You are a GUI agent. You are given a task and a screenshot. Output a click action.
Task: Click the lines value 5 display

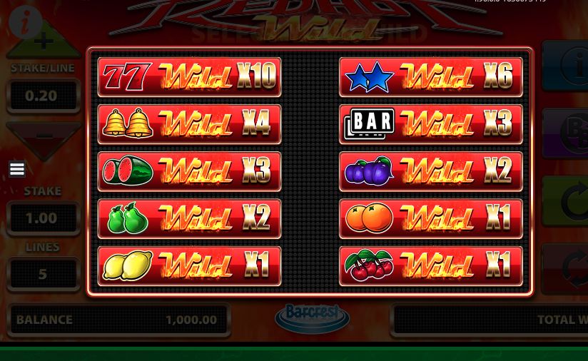click(44, 274)
